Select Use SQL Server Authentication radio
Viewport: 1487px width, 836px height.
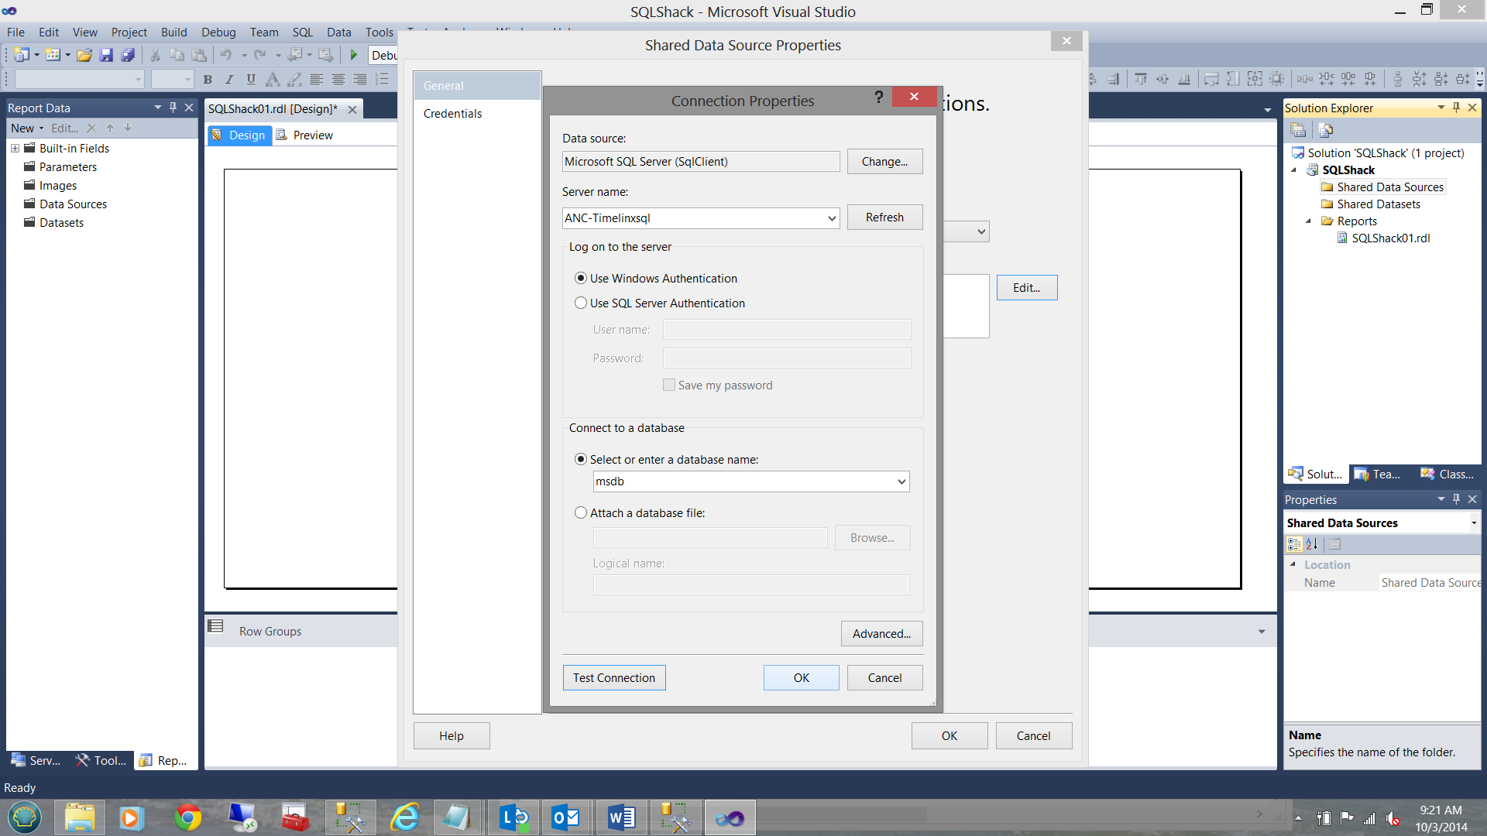coord(581,303)
